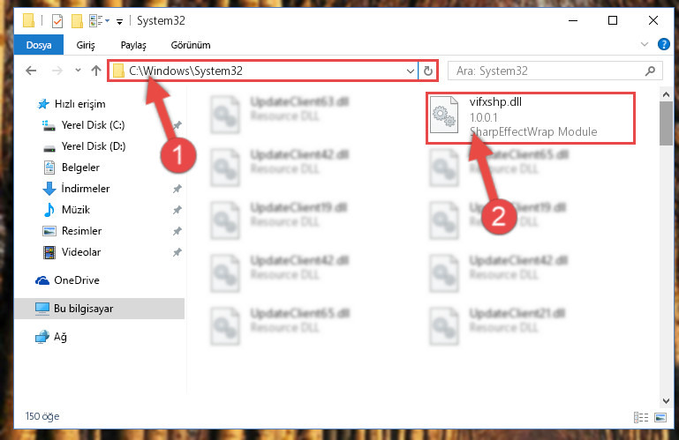Switch to large icons view layout
This screenshot has height=440, width=679.
(660, 417)
